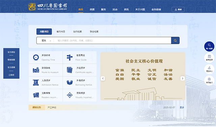The image size is (216, 127).
Task: Open the second left sidebar link 智能客服
Action: tap(11, 60)
